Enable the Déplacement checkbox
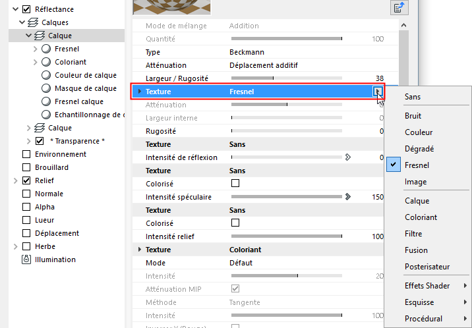472x328 pixels. tap(26, 233)
